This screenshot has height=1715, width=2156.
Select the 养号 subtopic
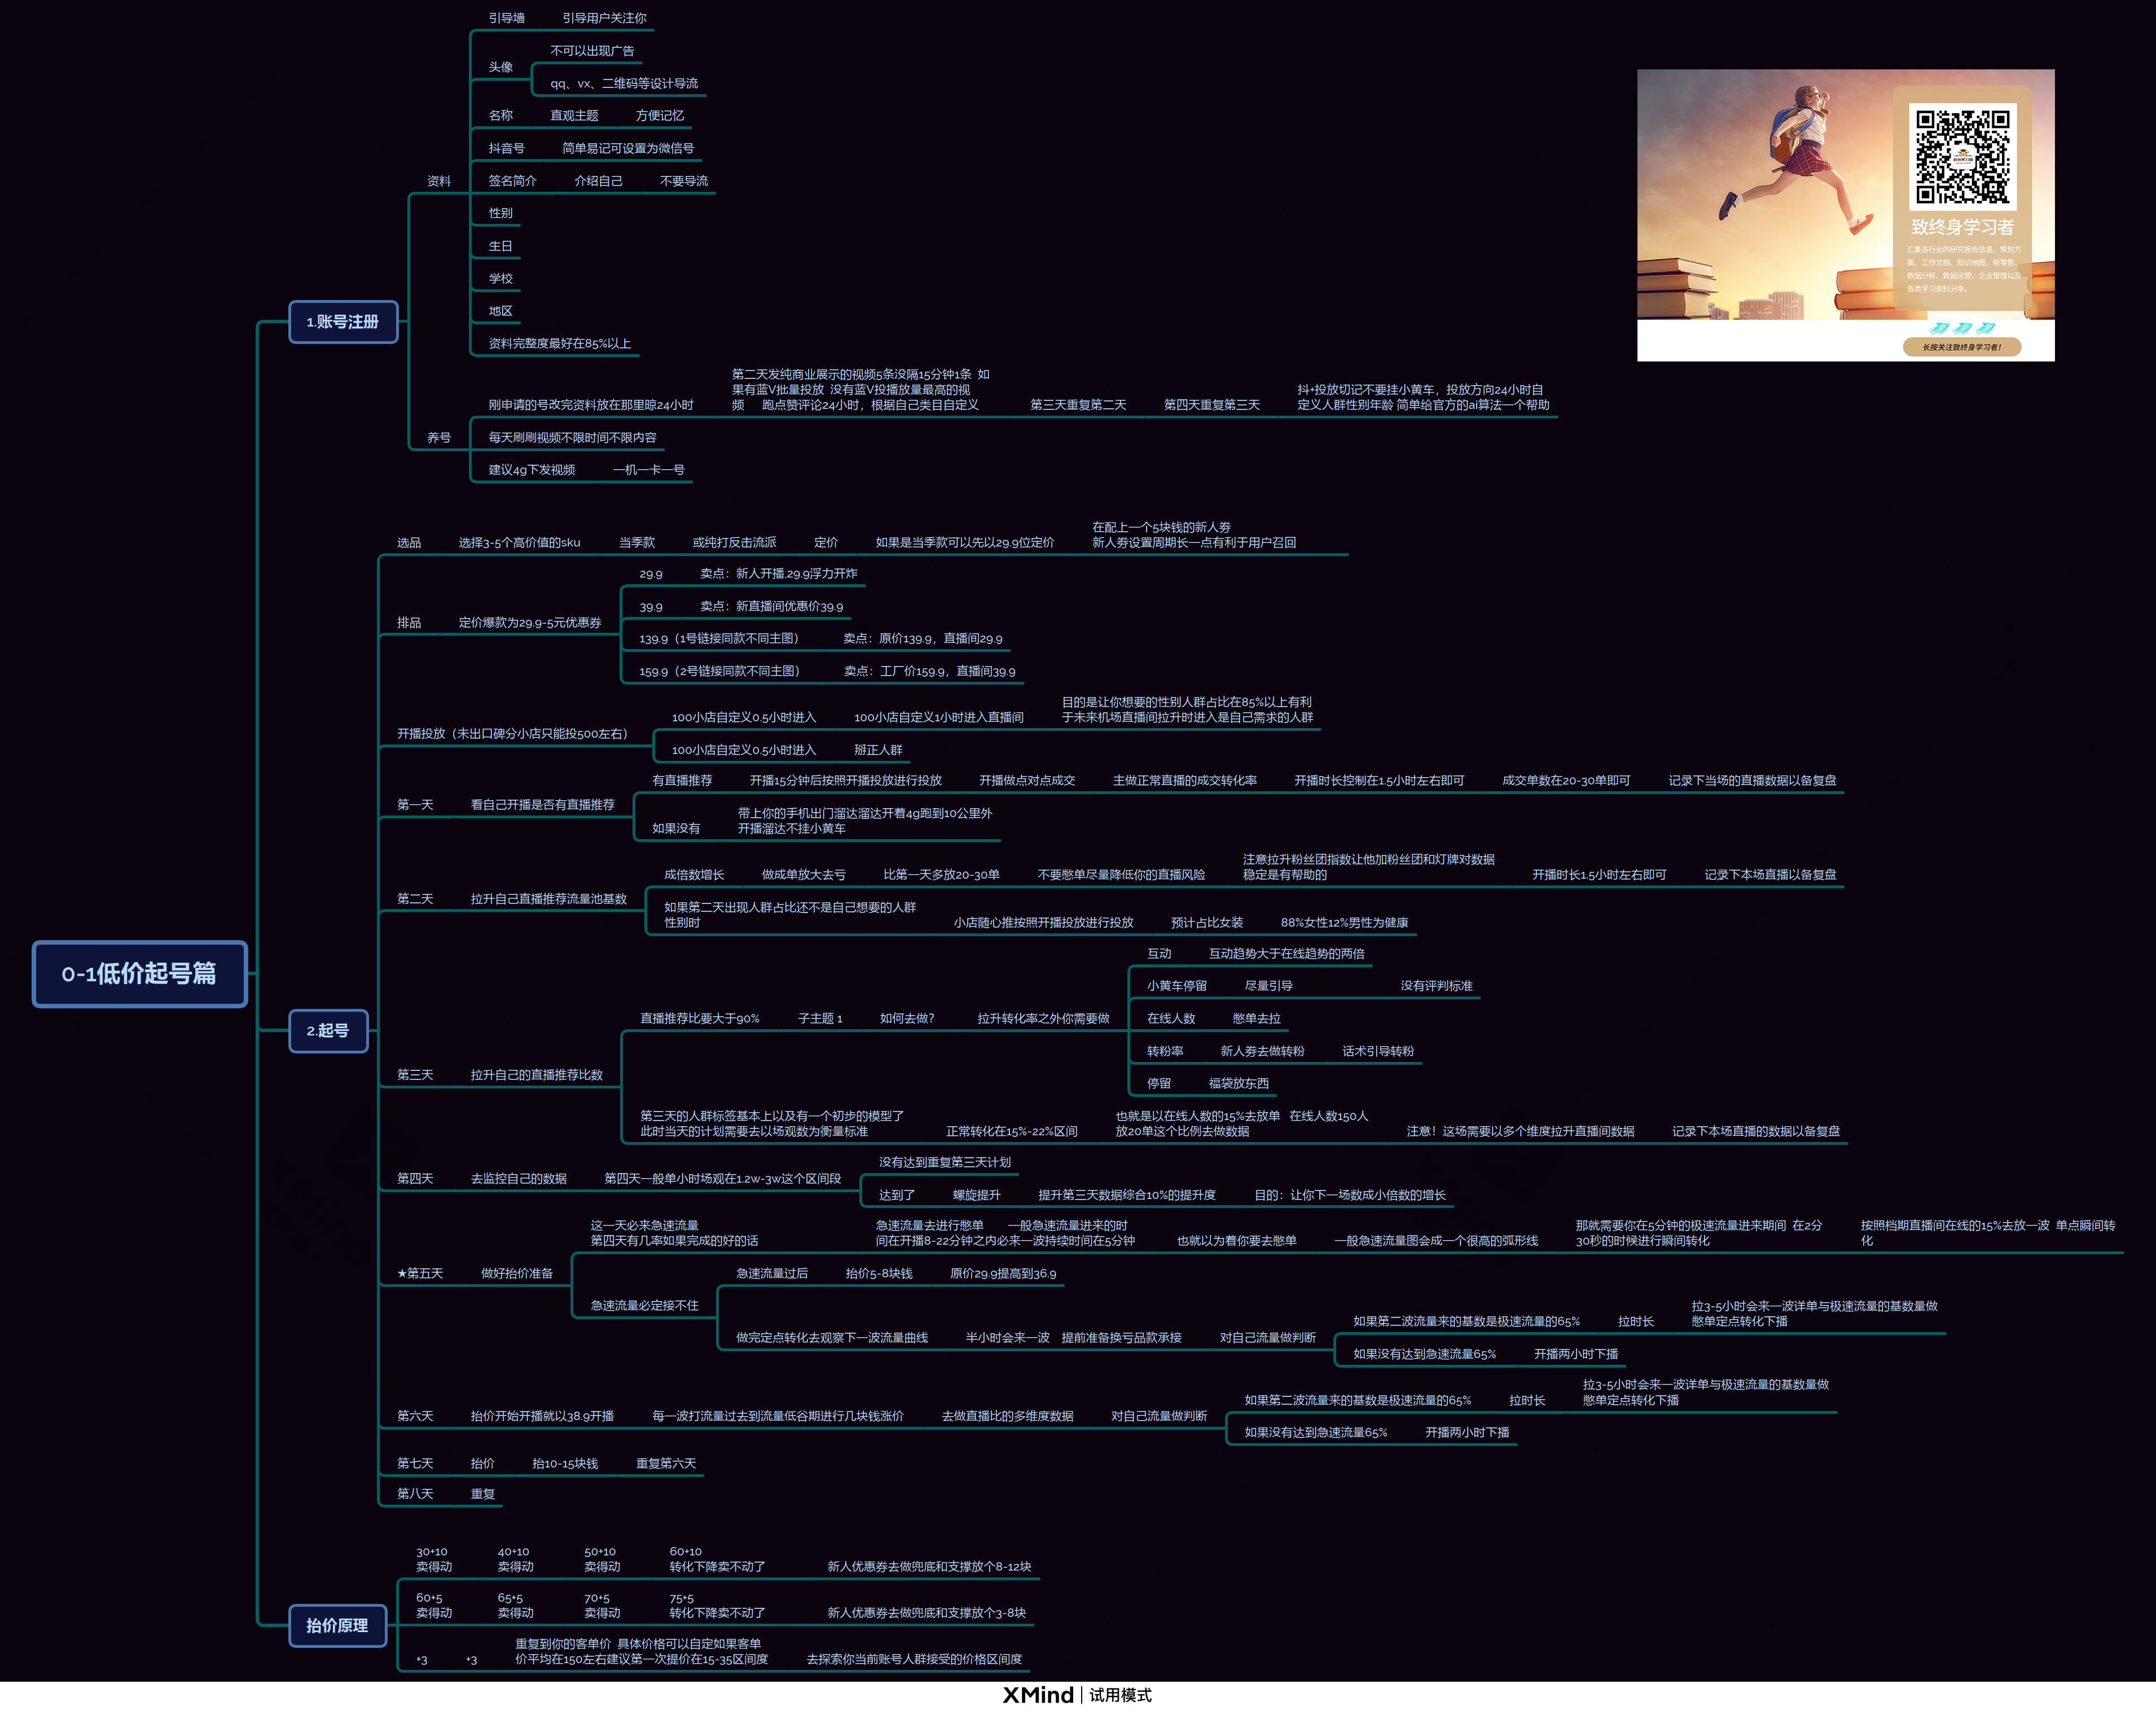[x=438, y=438]
